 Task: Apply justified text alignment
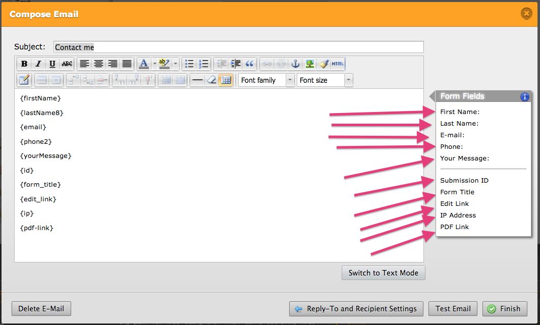pyautogui.click(x=127, y=64)
